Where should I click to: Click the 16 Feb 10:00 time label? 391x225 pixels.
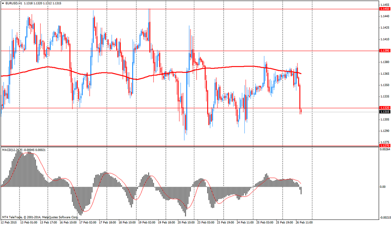point(68,223)
